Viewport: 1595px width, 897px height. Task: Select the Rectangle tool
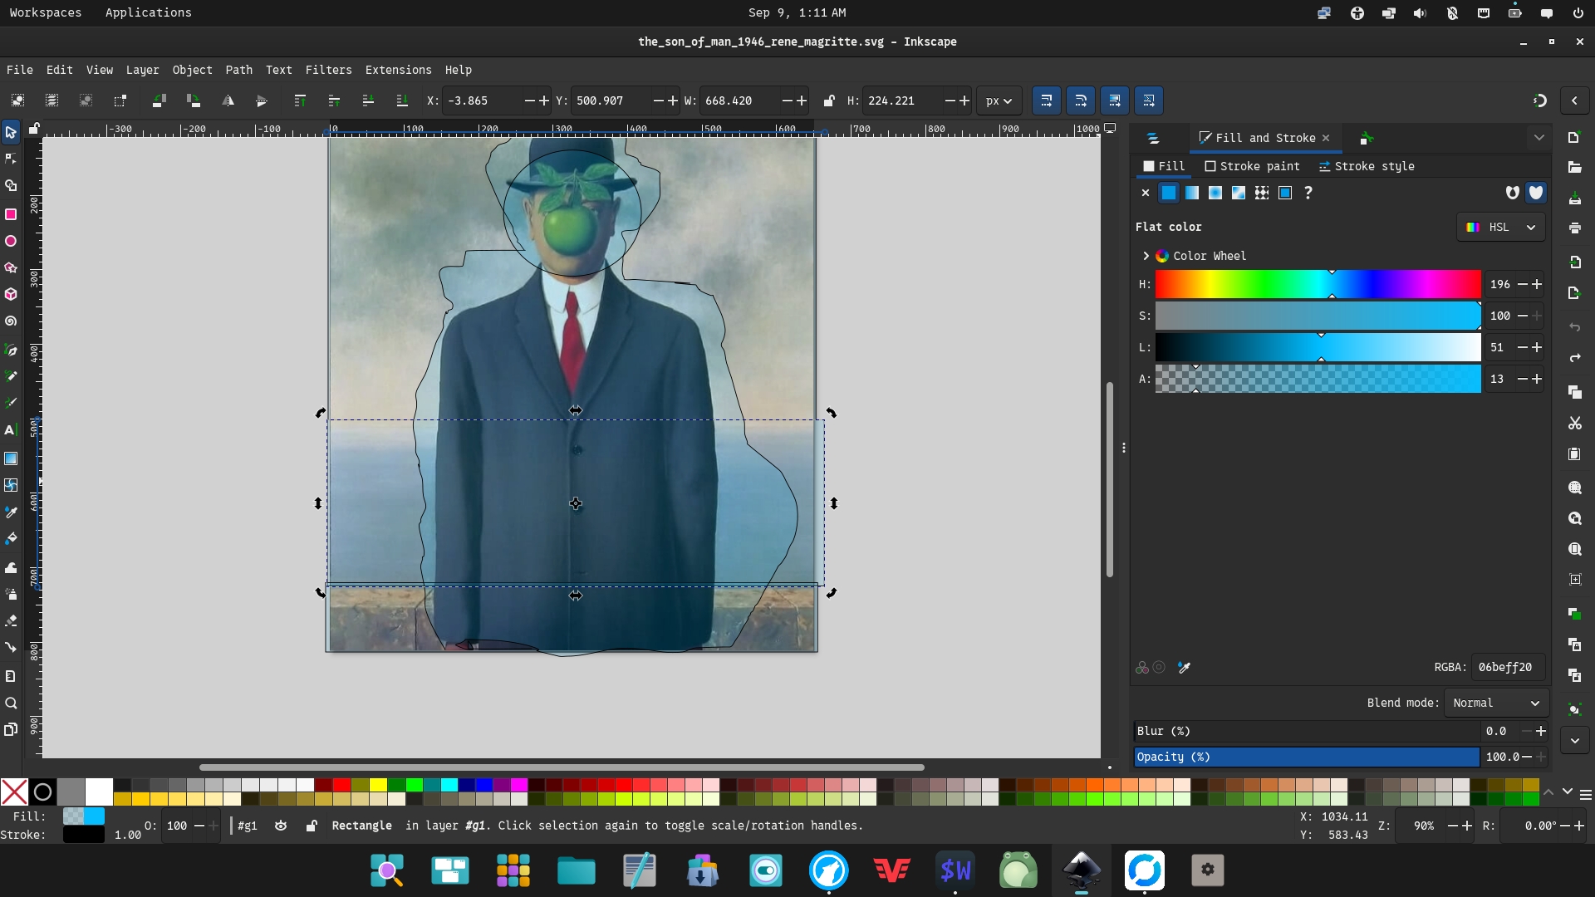pyautogui.click(x=11, y=214)
